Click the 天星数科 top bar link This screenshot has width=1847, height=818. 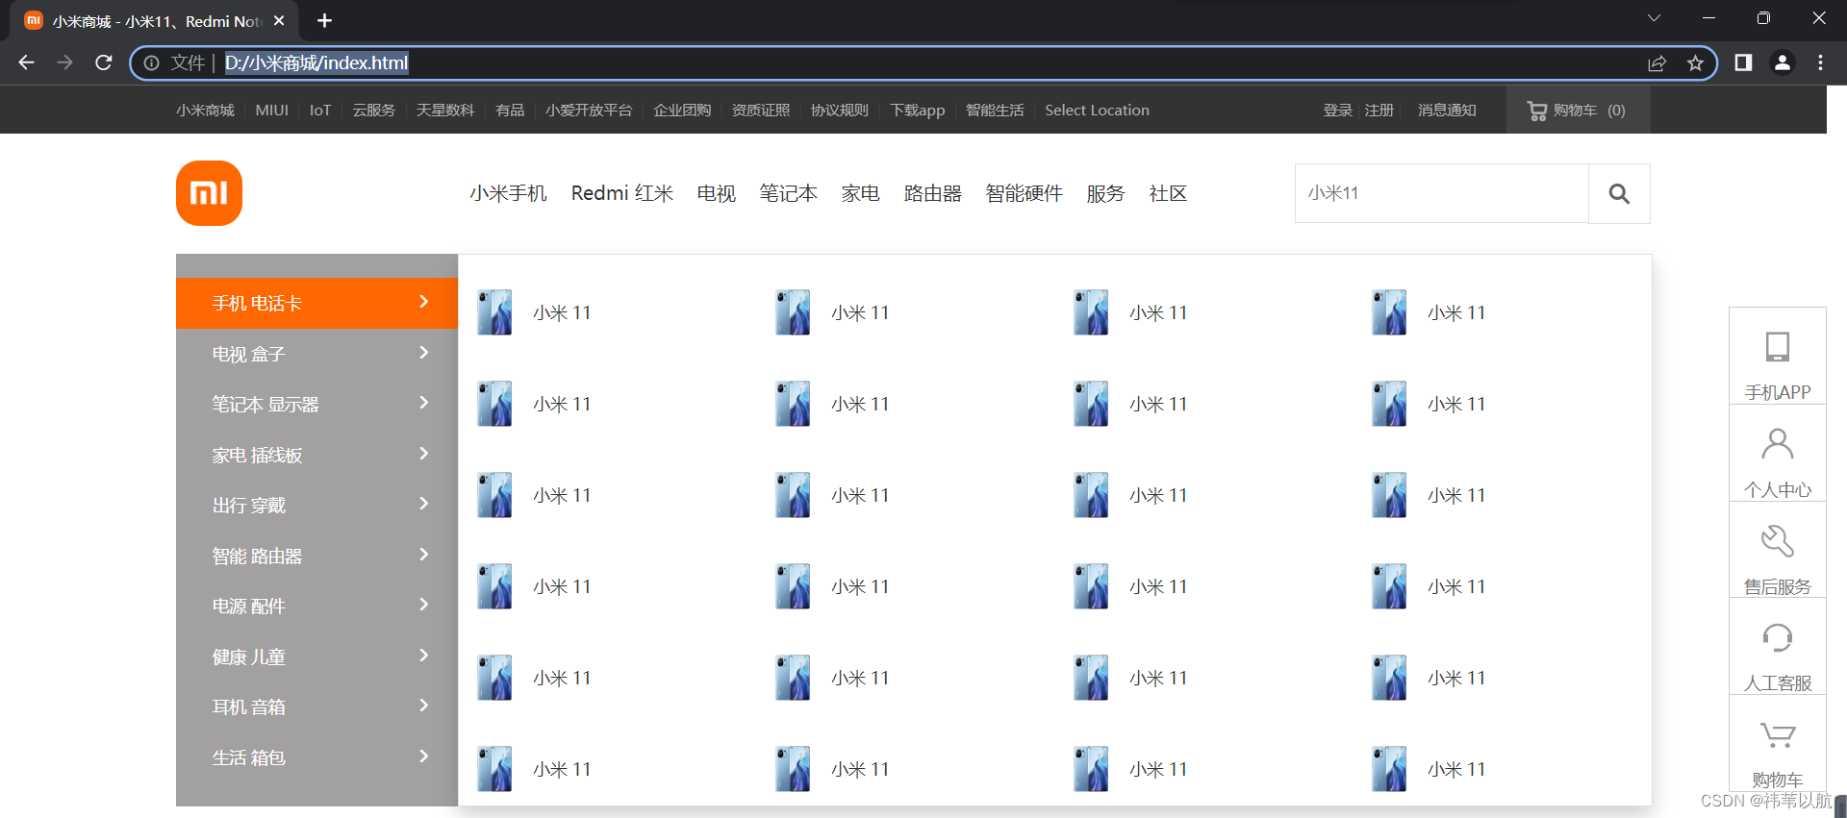point(445,111)
